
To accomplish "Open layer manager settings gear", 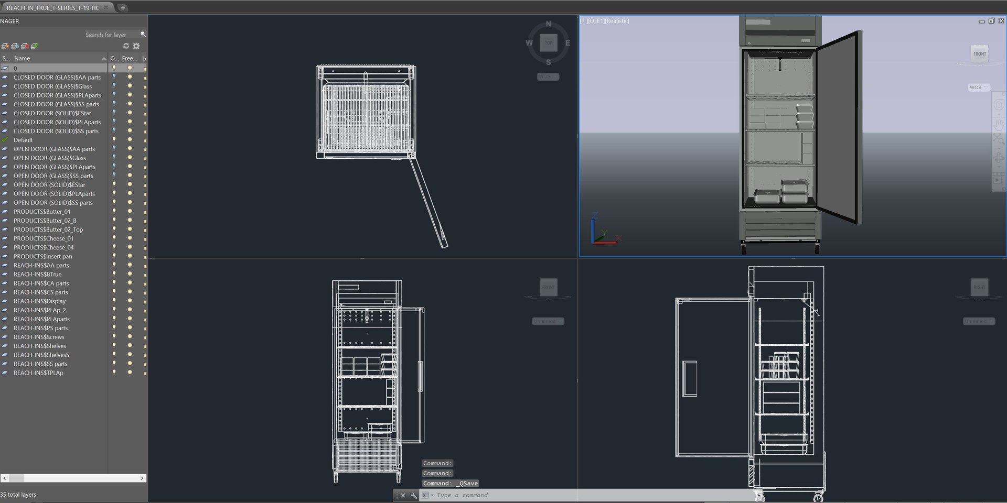I will (x=136, y=46).
